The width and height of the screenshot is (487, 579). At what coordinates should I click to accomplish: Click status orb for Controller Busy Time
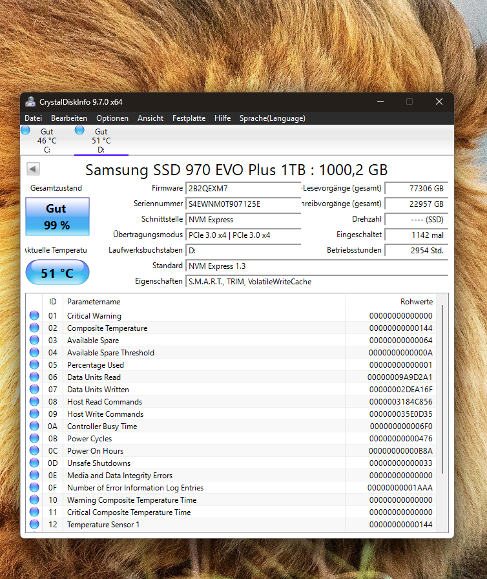[34, 426]
